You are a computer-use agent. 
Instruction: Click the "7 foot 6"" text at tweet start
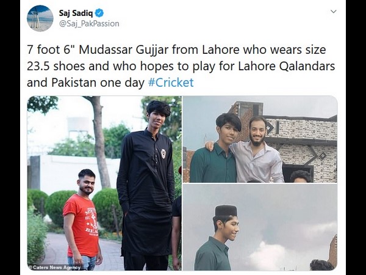pos(49,50)
